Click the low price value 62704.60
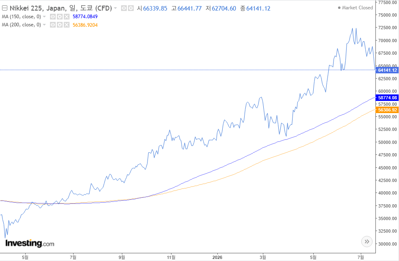 224,9
